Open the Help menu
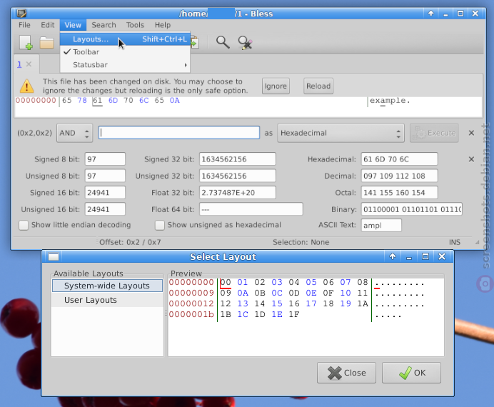 163,25
